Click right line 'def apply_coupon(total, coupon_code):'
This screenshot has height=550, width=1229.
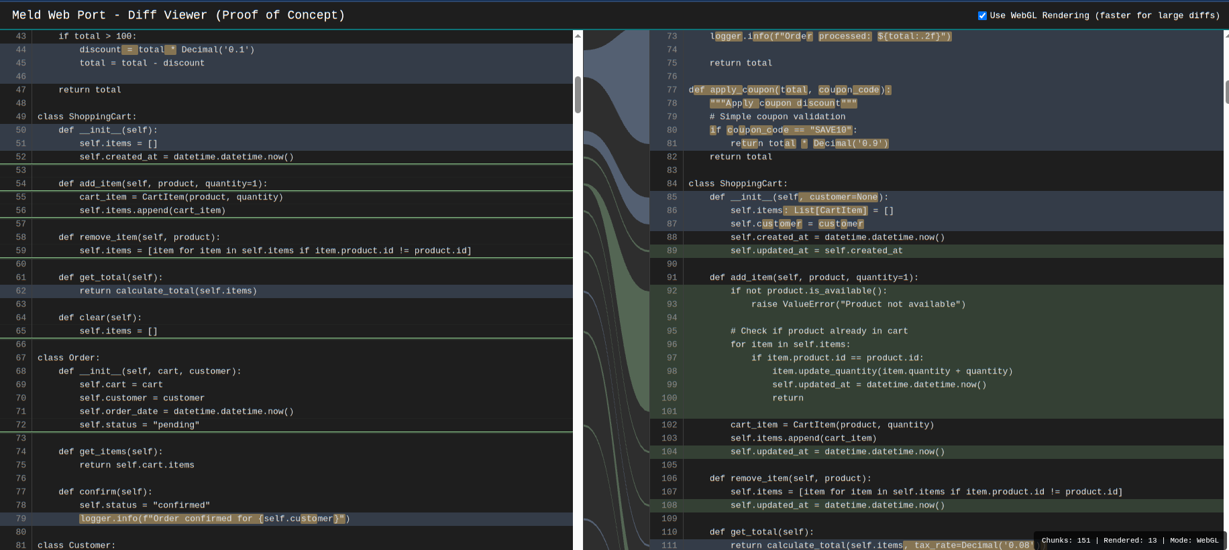point(790,90)
